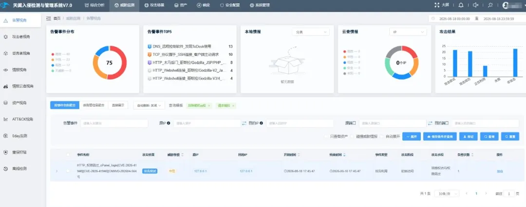Swap source and destination port icon
The width and height of the screenshot is (526, 207).
click(430, 123)
